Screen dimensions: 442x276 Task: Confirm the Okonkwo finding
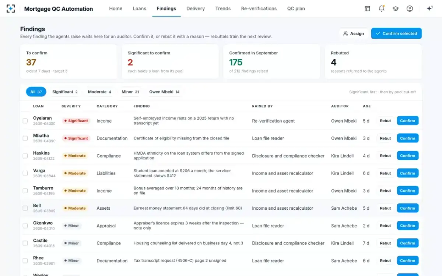pyautogui.click(x=407, y=226)
